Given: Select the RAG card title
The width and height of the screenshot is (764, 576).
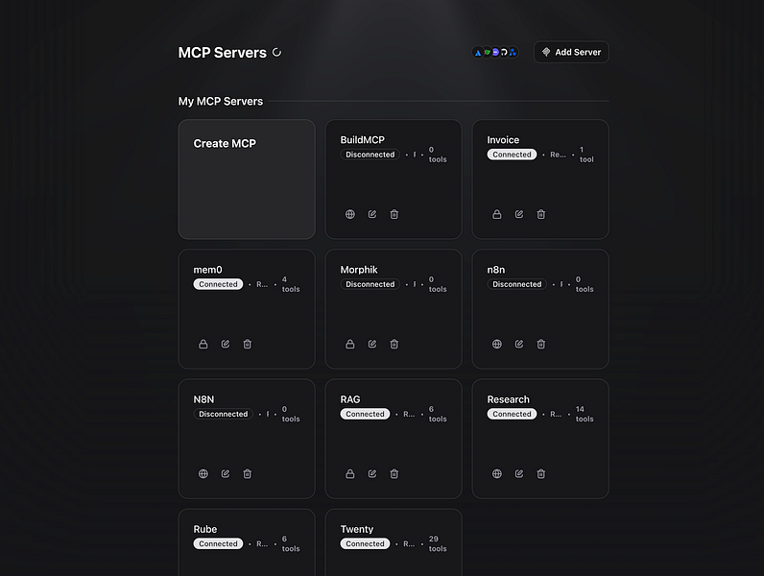Looking at the screenshot, I should (x=349, y=399).
